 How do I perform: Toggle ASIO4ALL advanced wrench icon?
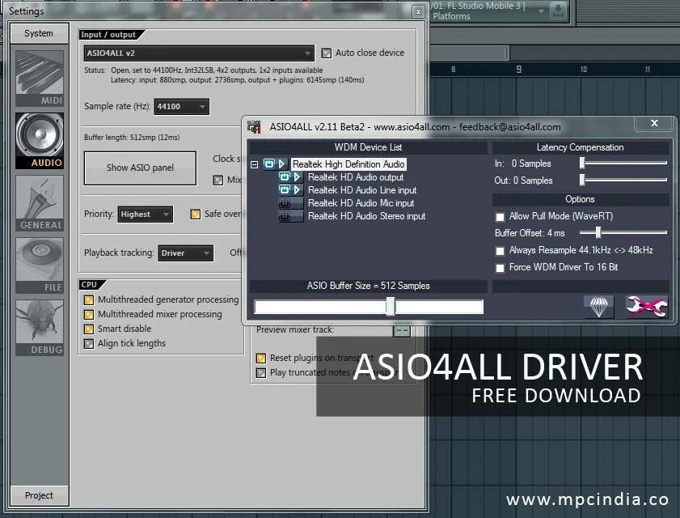coord(646,307)
